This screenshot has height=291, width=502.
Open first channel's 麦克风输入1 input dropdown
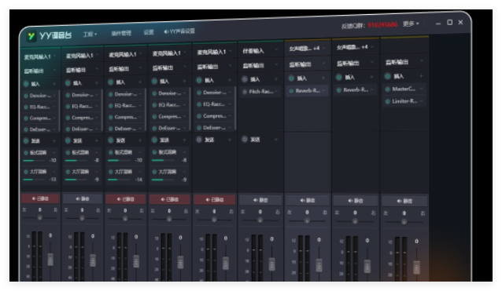(x=39, y=56)
